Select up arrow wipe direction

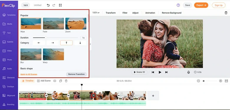pyautogui.click(x=66, y=43)
